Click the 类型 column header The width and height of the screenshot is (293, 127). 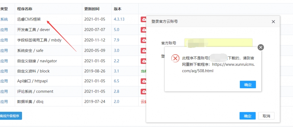(x=4, y=9)
